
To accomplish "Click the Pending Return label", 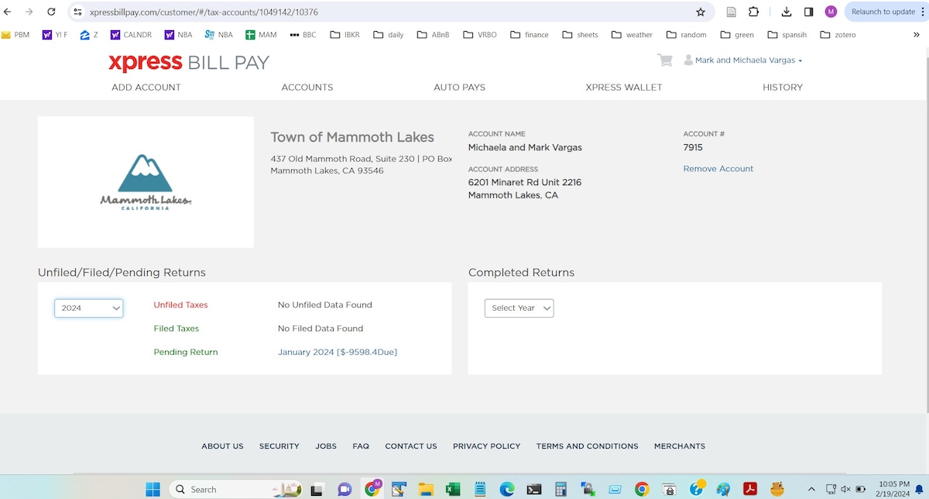I will [186, 352].
